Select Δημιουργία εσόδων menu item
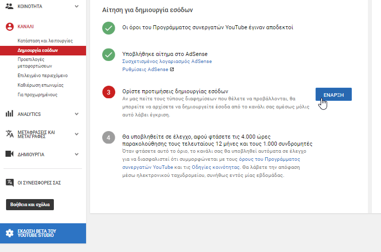This screenshot has height=252, width=381. [x=43, y=50]
